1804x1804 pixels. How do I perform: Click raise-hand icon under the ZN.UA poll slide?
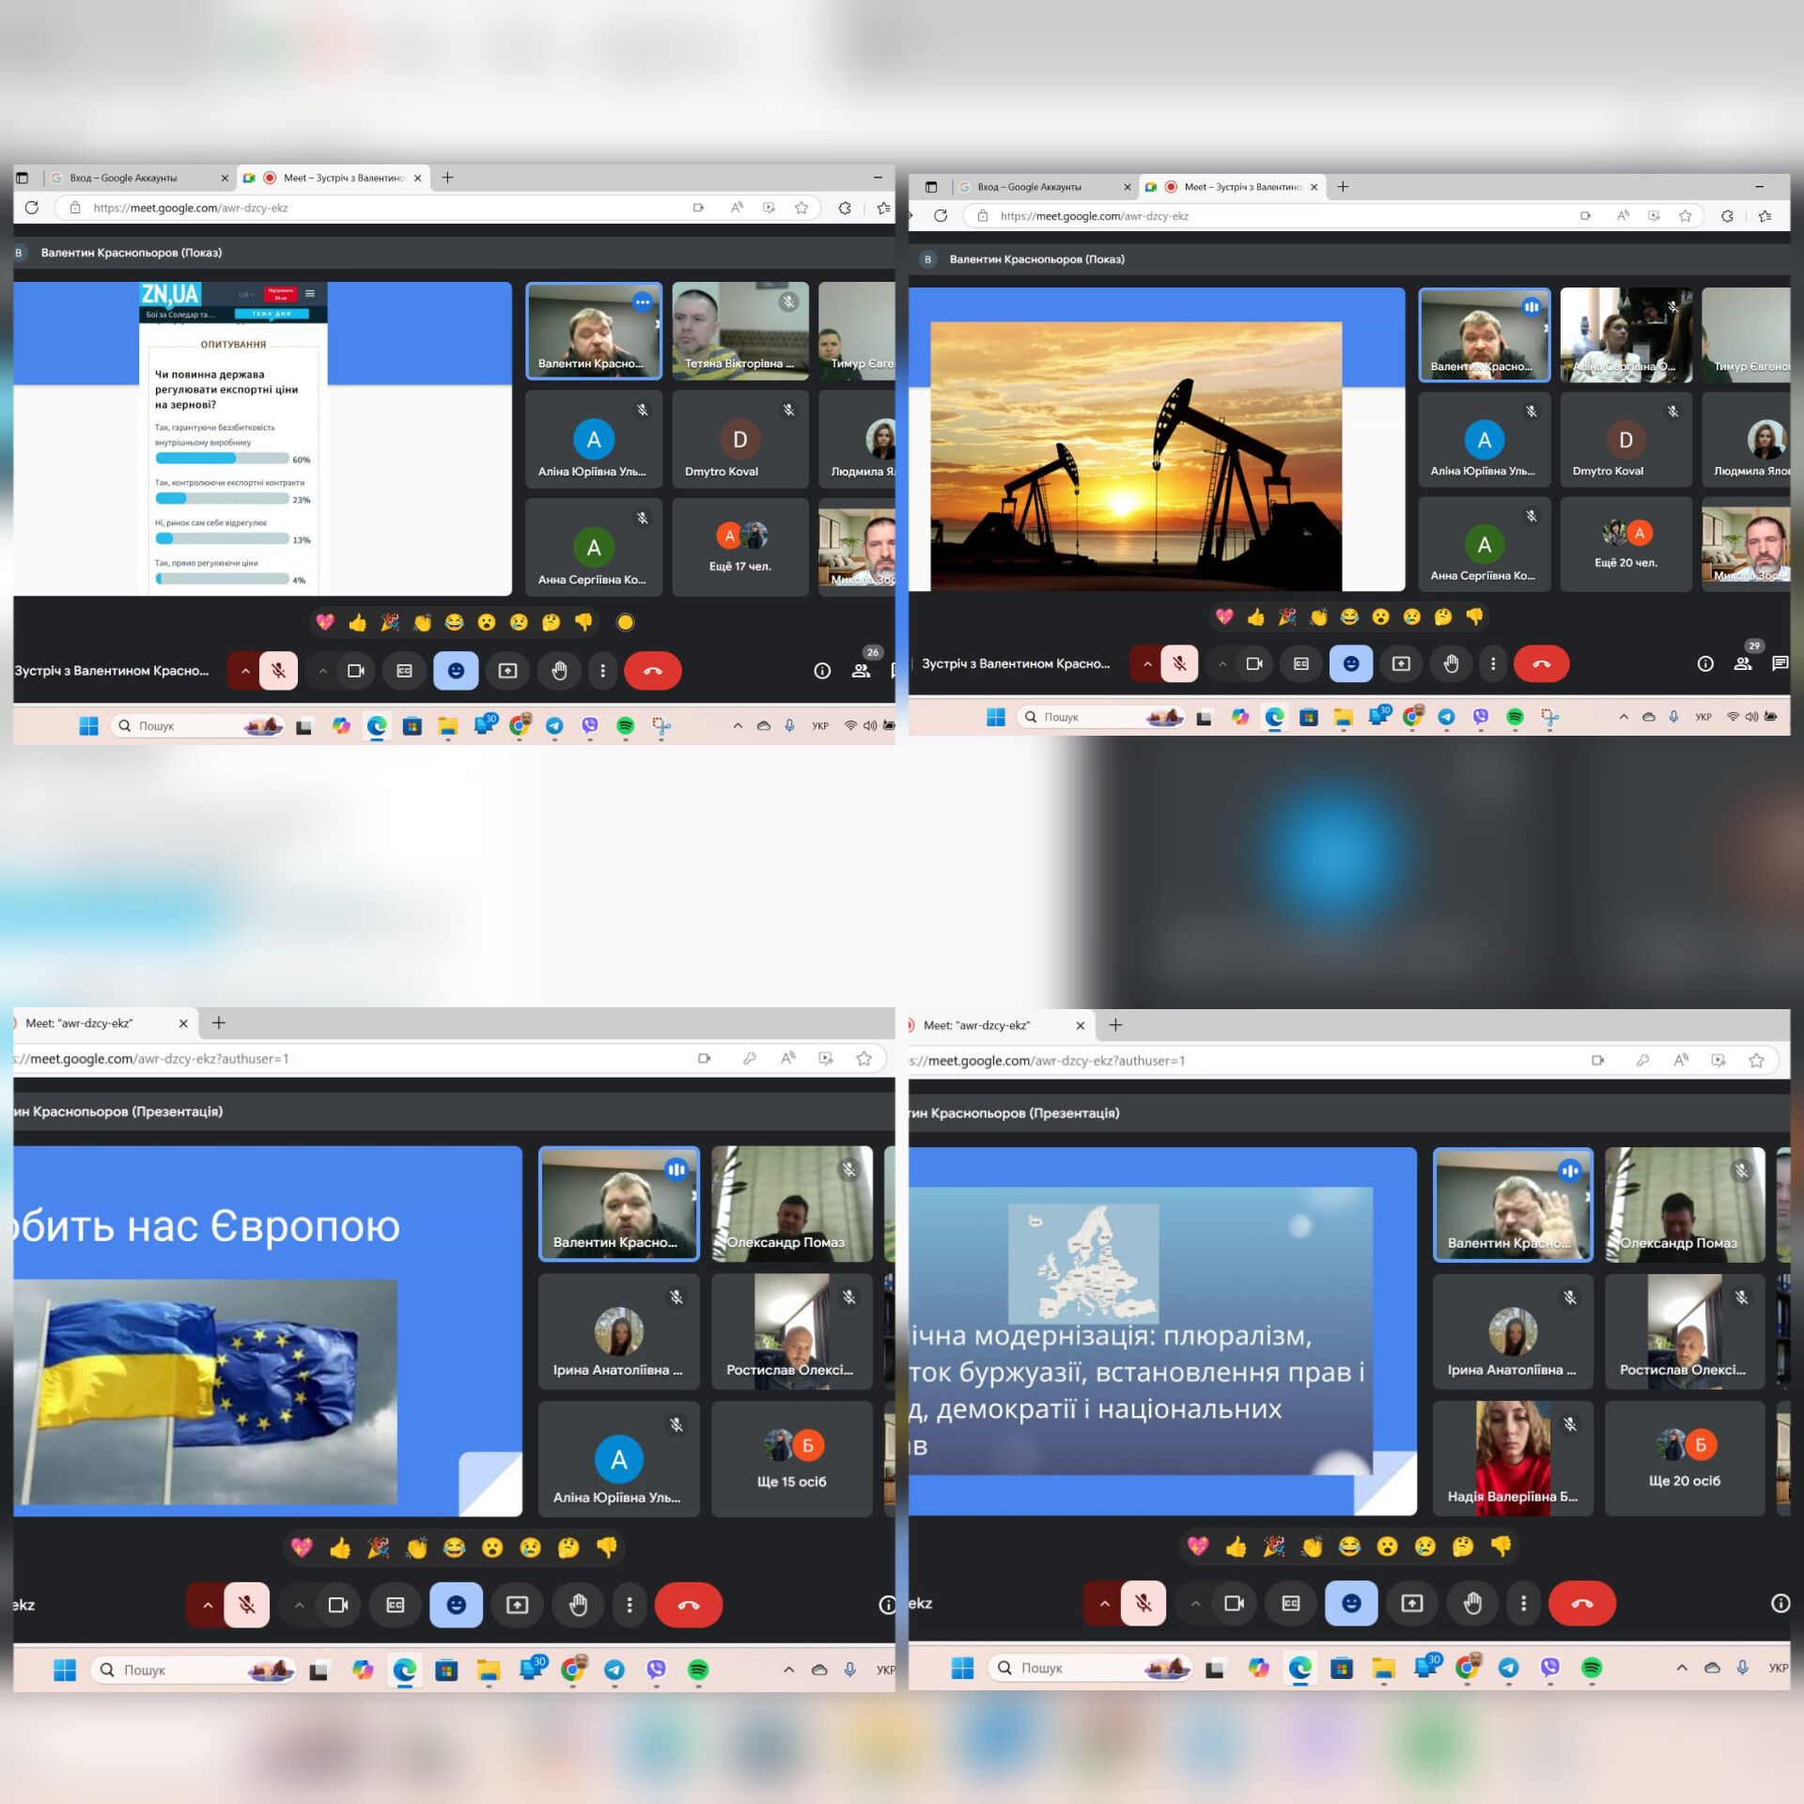pos(559,671)
